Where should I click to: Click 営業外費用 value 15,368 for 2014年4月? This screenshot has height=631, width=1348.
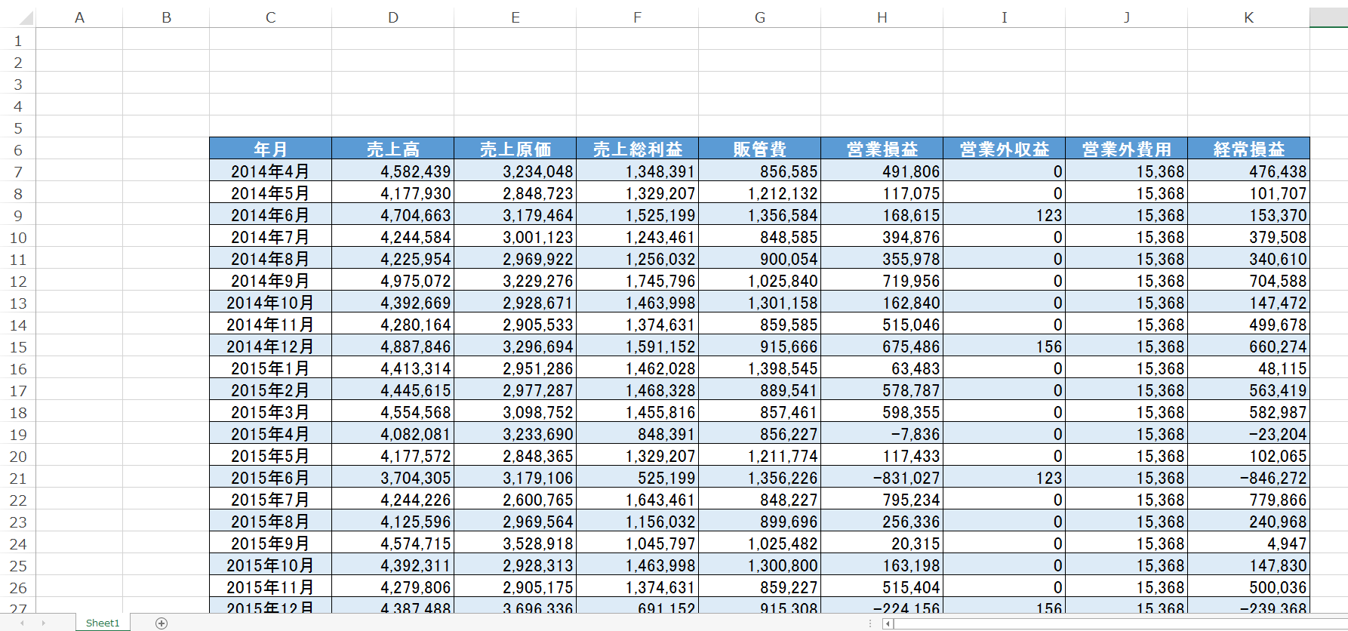pyautogui.click(x=1126, y=171)
